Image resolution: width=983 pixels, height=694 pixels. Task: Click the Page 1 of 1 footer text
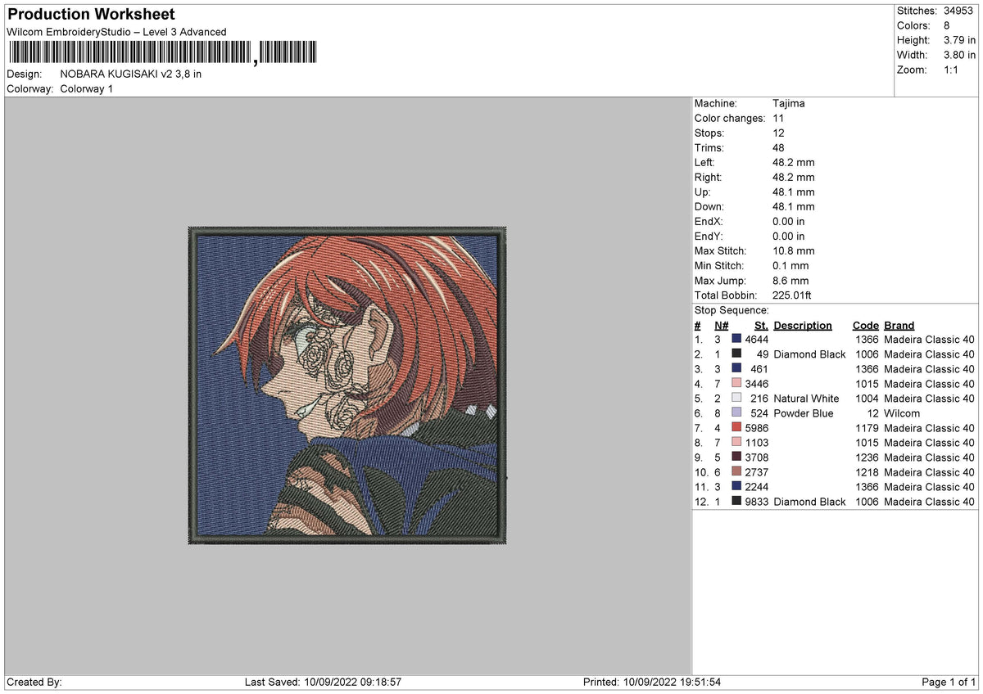949,683
